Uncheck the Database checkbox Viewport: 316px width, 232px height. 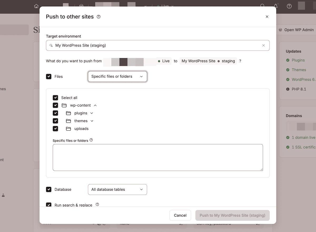click(49, 189)
